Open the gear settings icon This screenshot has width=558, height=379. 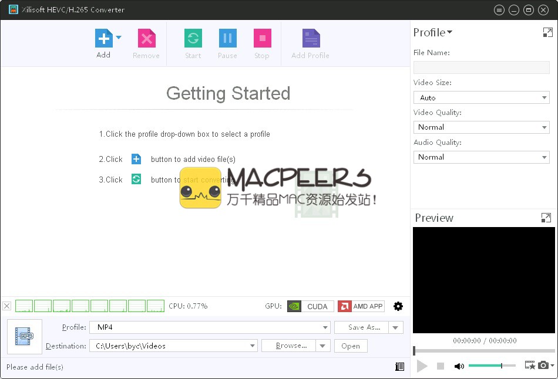click(x=398, y=306)
